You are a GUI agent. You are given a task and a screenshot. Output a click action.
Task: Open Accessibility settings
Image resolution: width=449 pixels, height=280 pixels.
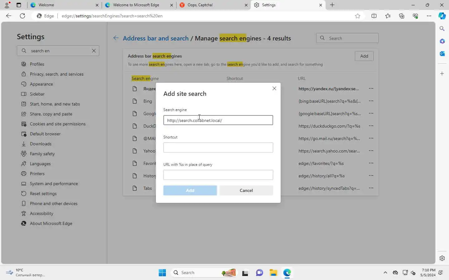(x=41, y=213)
